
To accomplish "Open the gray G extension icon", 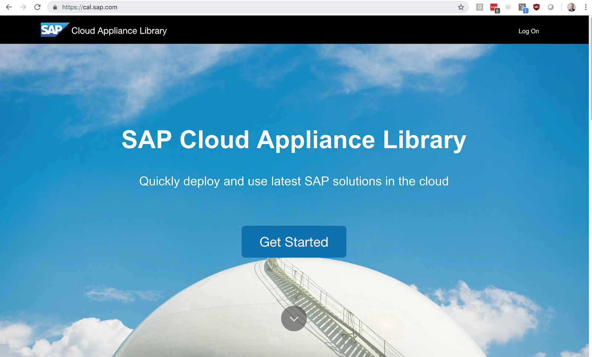I will (x=480, y=7).
